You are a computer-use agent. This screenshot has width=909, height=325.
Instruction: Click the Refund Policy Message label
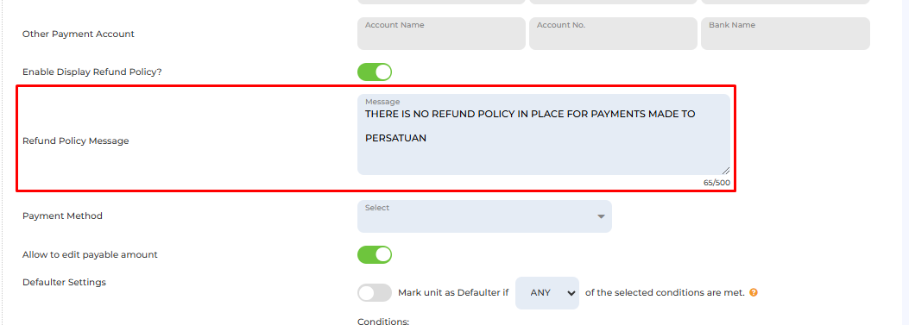pyautogui.click(x=75, y=141)
